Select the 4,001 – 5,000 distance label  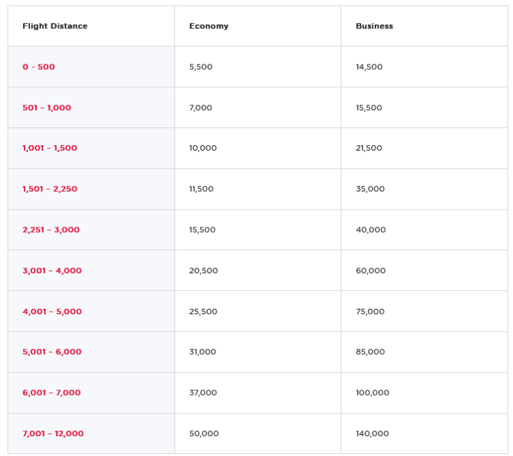coord(52,312)
